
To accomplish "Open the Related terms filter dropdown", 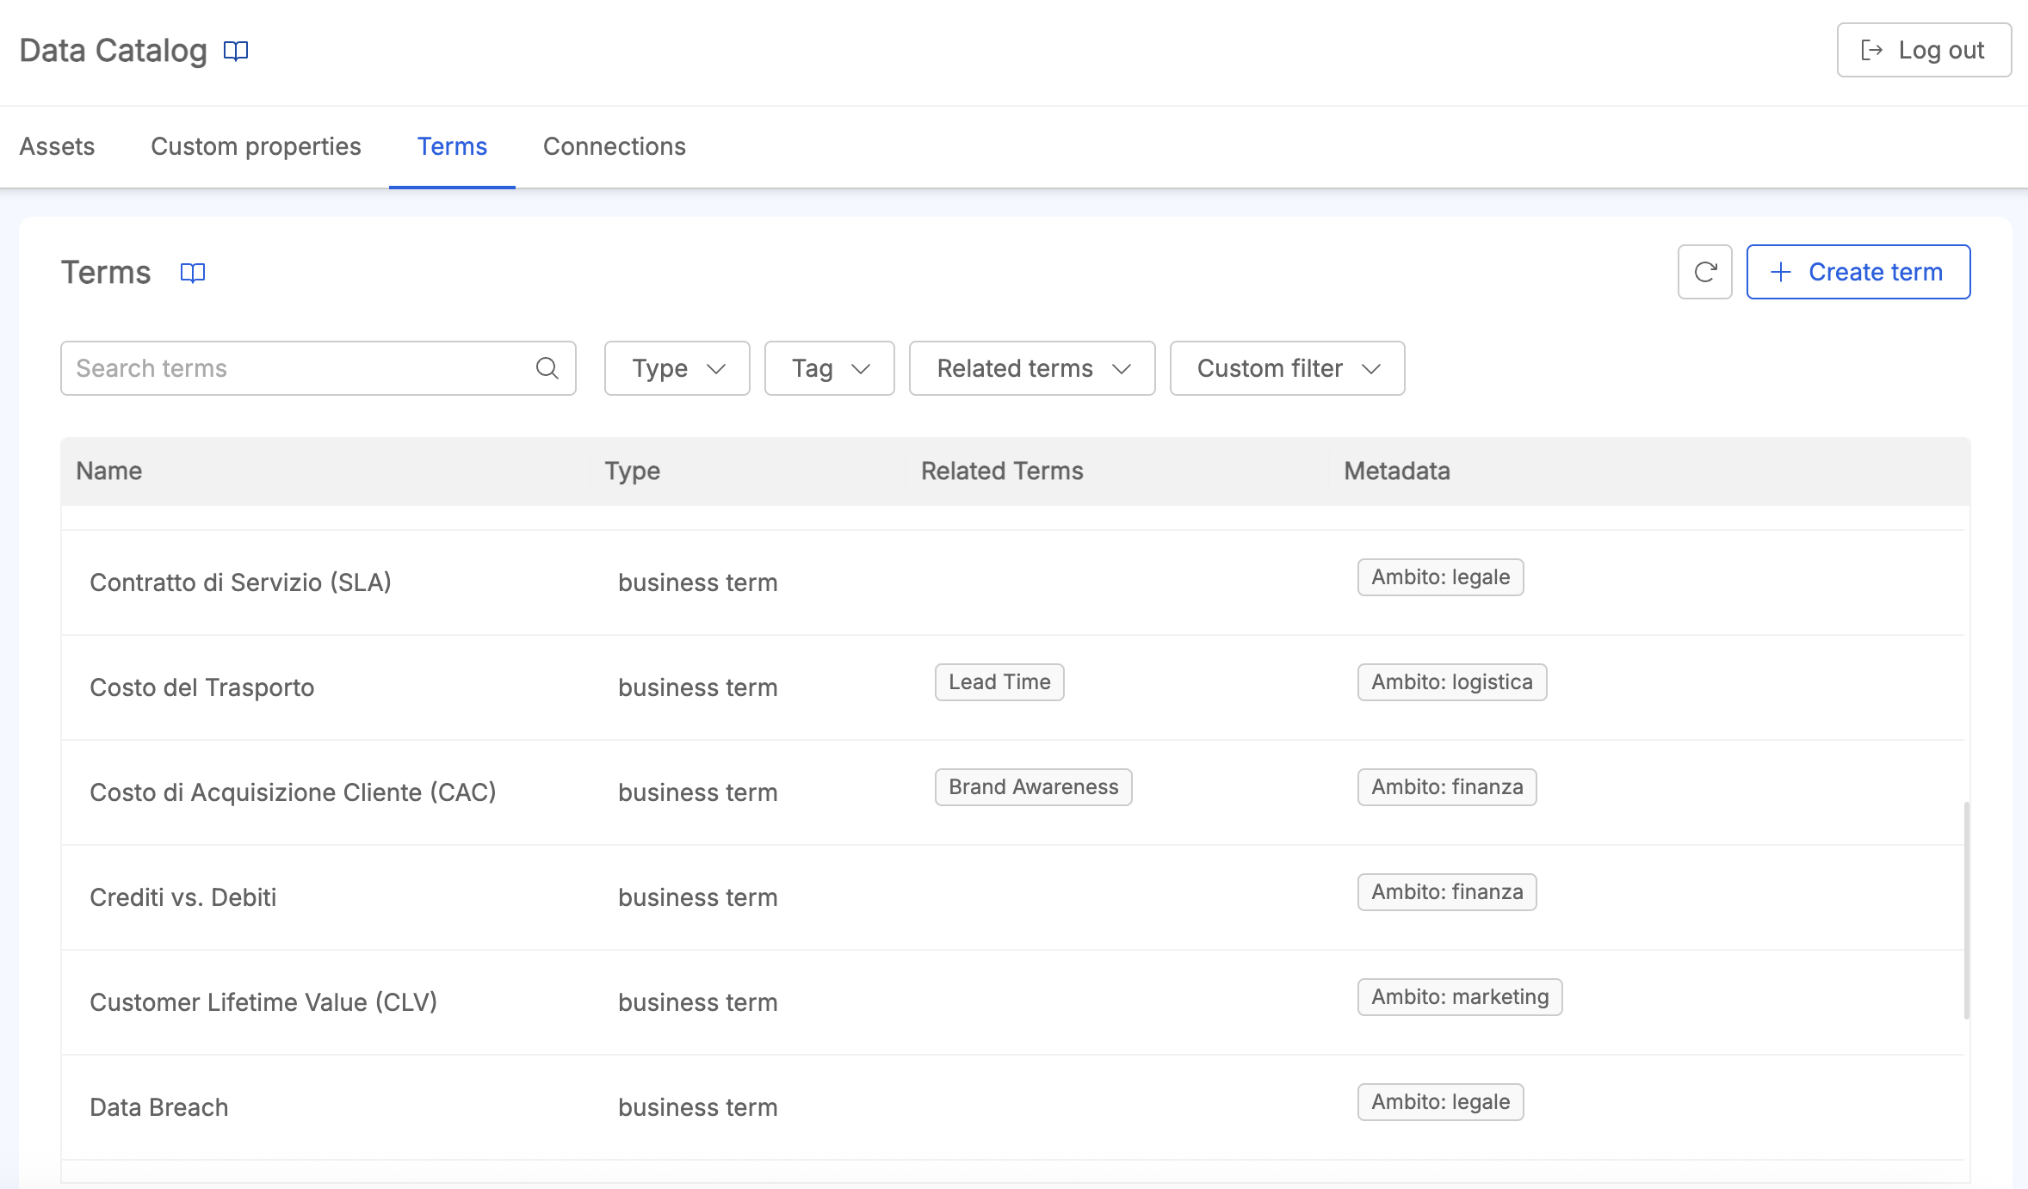I will point(1032,368).
